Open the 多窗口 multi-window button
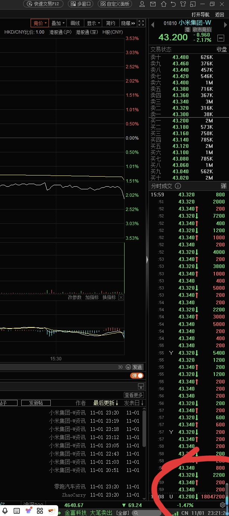This screenshot has width=229, height=516. pos(81,4)
